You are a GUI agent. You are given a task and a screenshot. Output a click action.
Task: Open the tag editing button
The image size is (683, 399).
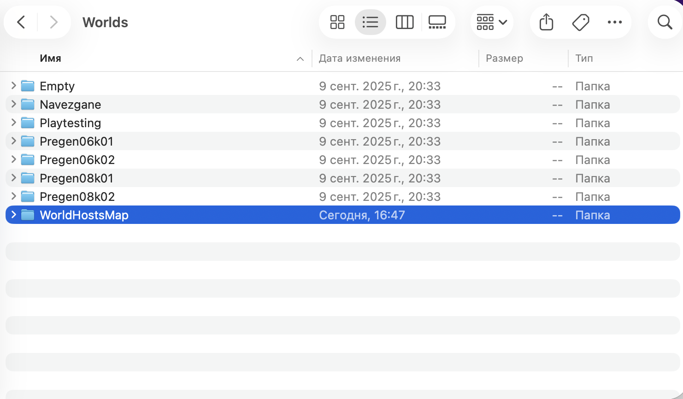click(x=580, y=22)
